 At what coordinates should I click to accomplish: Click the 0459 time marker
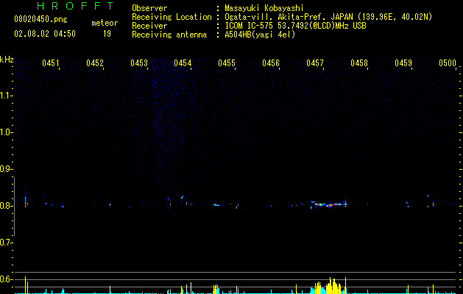pos(403,63)
